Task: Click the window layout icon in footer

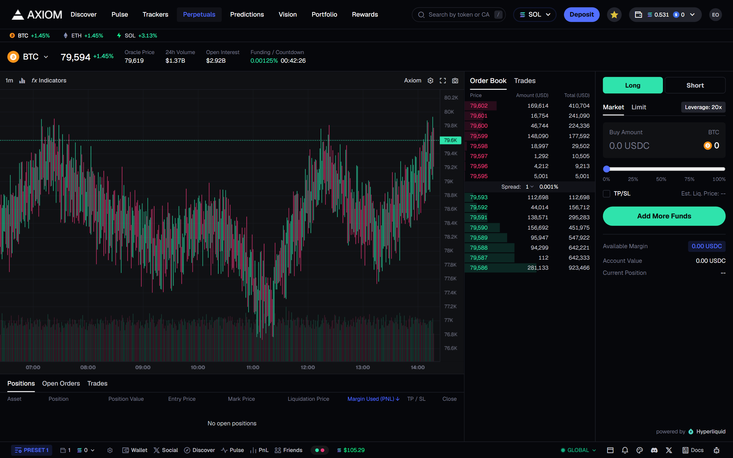Action: point(610,450)
